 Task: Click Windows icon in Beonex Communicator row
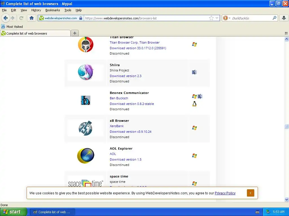[x=194, y=96]
